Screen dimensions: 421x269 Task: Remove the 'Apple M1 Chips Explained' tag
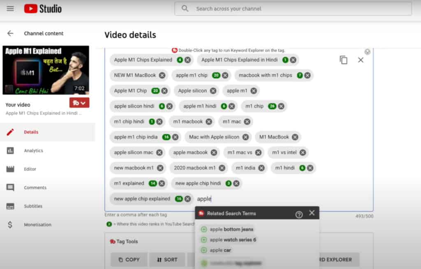pos(187,60)
